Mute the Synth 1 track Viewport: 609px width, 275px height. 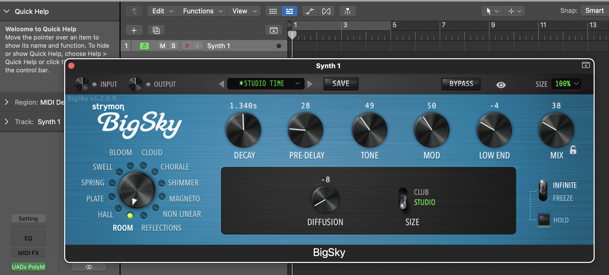pyautogui.click(x=163, y=46)
